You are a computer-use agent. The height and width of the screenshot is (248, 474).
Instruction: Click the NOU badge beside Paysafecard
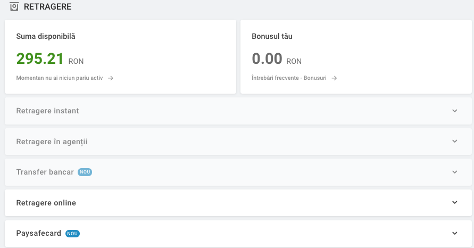point(72,234)
